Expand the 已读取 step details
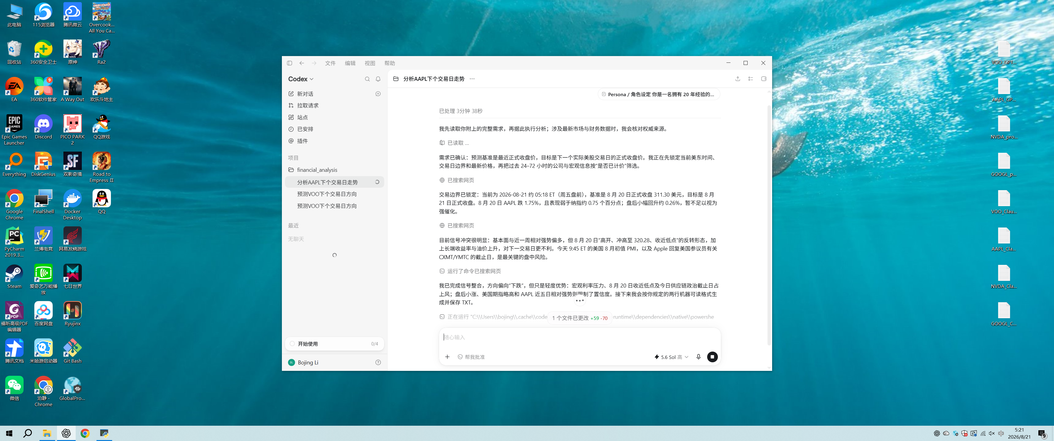 pos(454,143)
